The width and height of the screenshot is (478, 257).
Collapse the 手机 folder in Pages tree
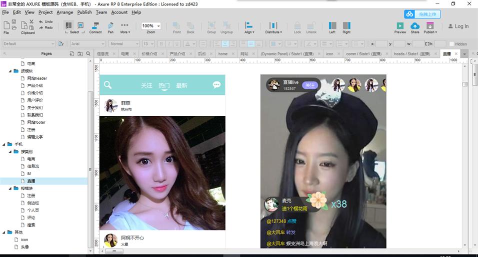click(x=4, y=144)
